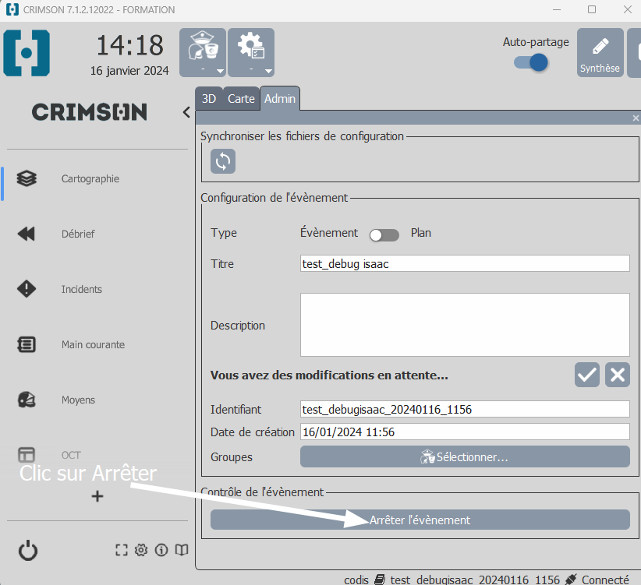The height and width of the screenshot is (585, 641).
Task: Switch to the Carte tab
Action: [241, 99]
